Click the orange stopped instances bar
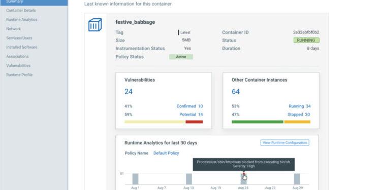 [297, 122]
